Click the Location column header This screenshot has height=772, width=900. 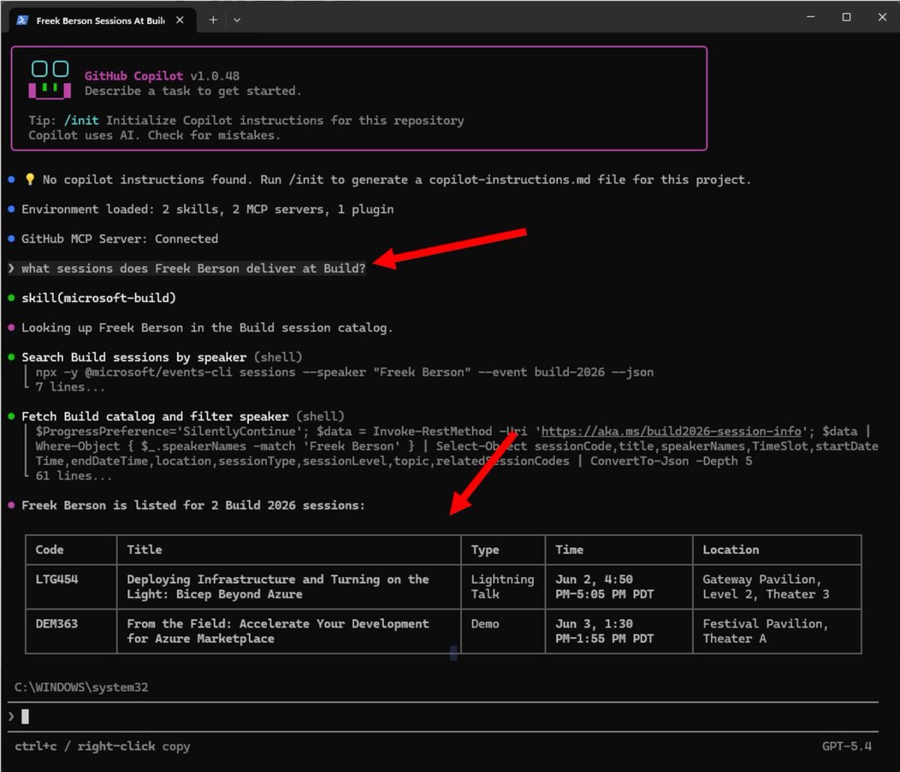point(730,549)
